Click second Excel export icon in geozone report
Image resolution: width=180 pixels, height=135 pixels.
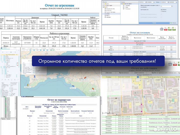click(174, 28)
